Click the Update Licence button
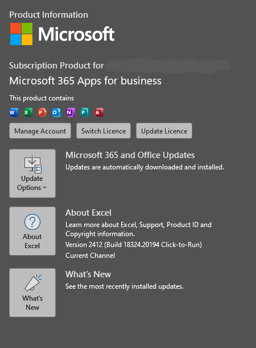This screenshot has width=256, height=348. tap(164, 131)
